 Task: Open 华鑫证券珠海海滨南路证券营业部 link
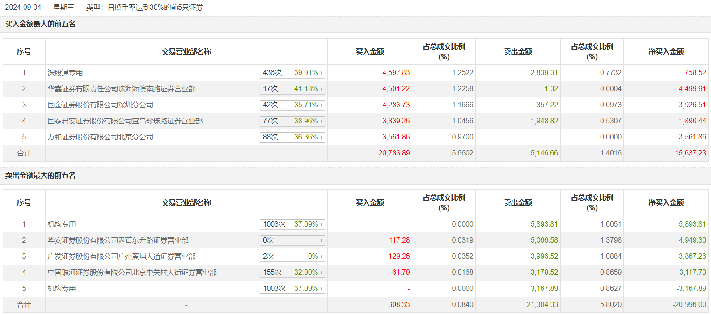122,89
